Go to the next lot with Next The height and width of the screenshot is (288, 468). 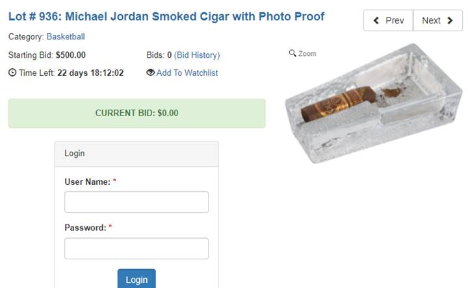tap(438, 21)
